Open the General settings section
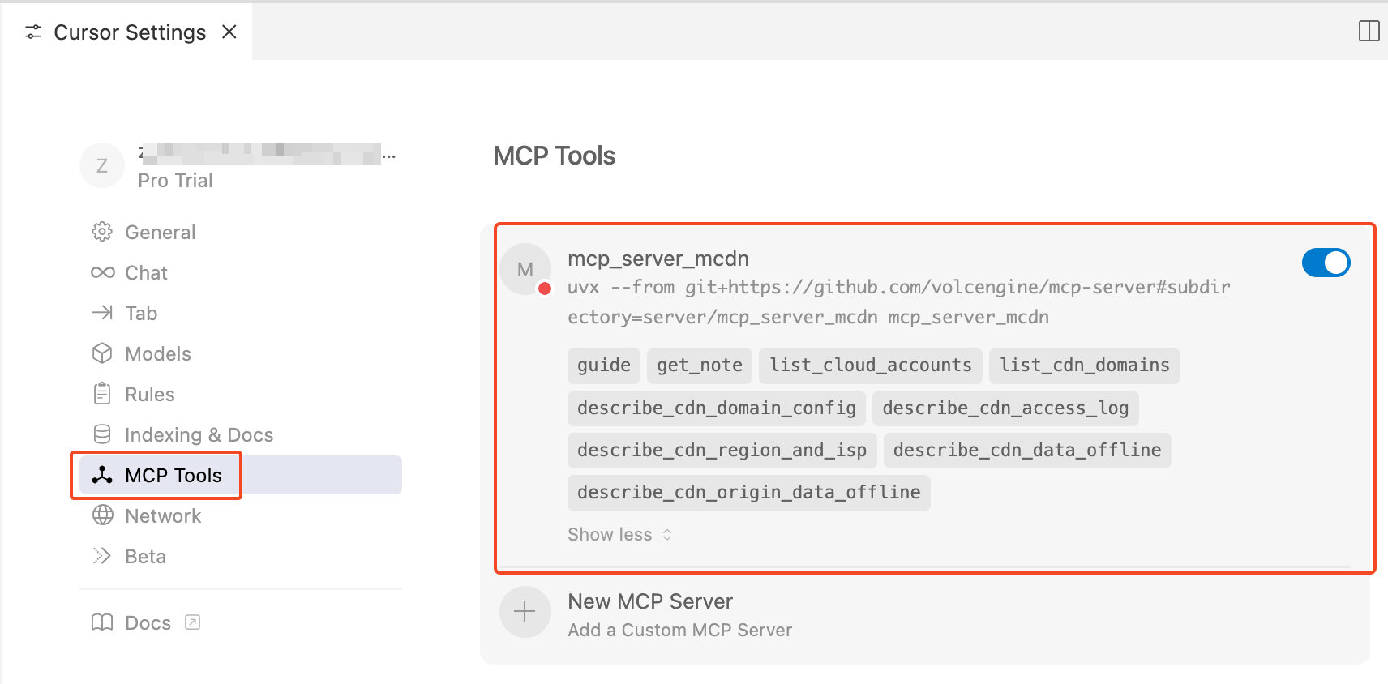Screen dimensions: 1388x684 pos(240,232)
